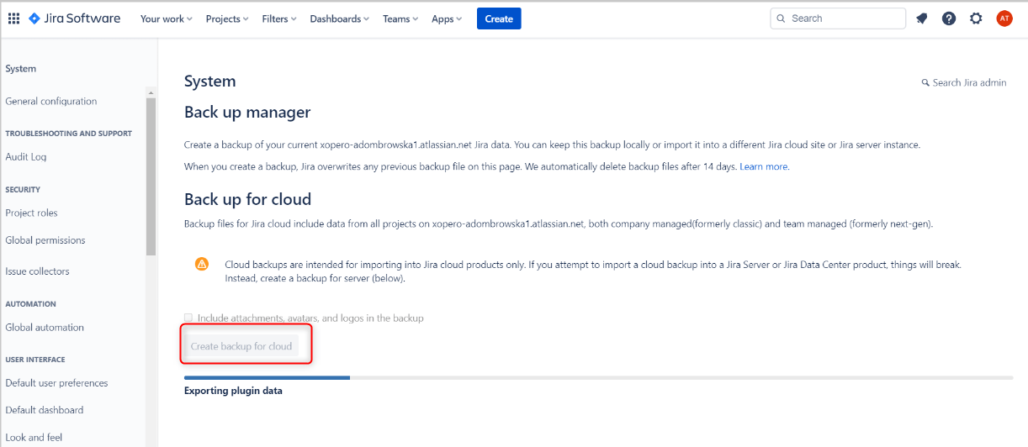The width and height of the screenshot is (1028, 447).
Task: Click the Troubleshooting and Support section label
Action: click(x=68, y=133)
